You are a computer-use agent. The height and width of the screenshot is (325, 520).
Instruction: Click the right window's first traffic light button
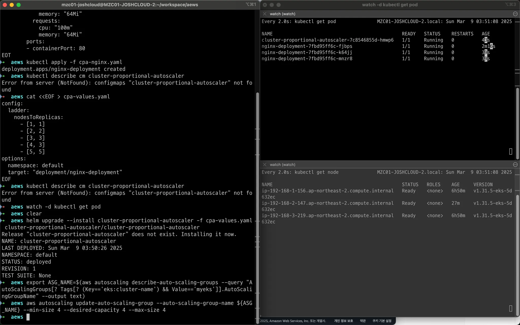point(265,5)
